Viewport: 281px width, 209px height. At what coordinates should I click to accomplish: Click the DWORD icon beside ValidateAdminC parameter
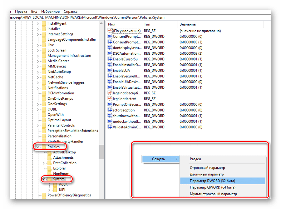(110, 127)
